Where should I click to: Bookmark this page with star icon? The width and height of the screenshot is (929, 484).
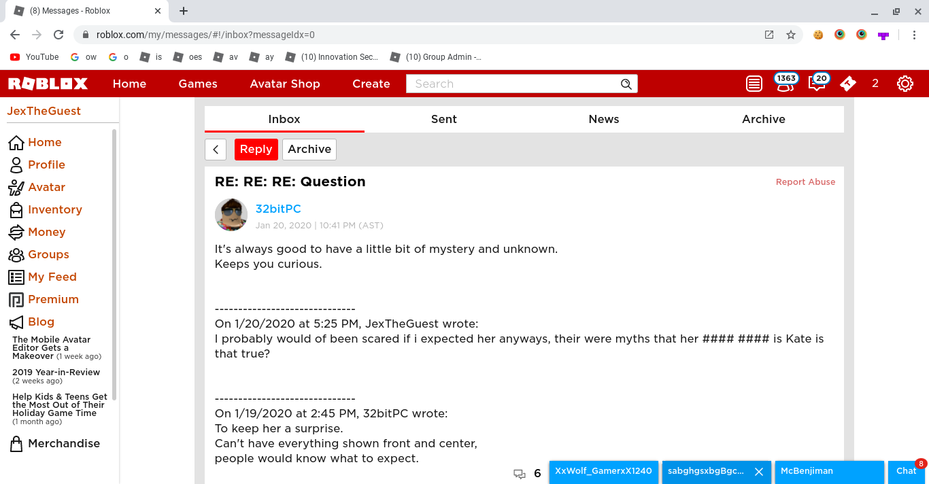pos(791,35)
